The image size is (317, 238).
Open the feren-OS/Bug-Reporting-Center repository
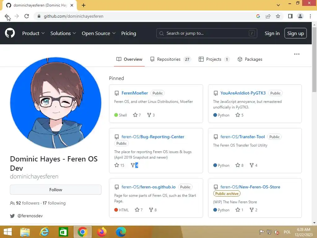click(153, 137)
